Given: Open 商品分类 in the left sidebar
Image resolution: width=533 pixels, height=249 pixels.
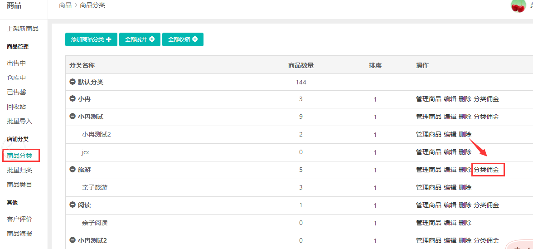Looking at the screenshot, I should click(x=19, y=156).
